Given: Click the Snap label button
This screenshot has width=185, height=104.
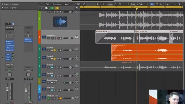Looking at the screenshot, I should [110, 4].
